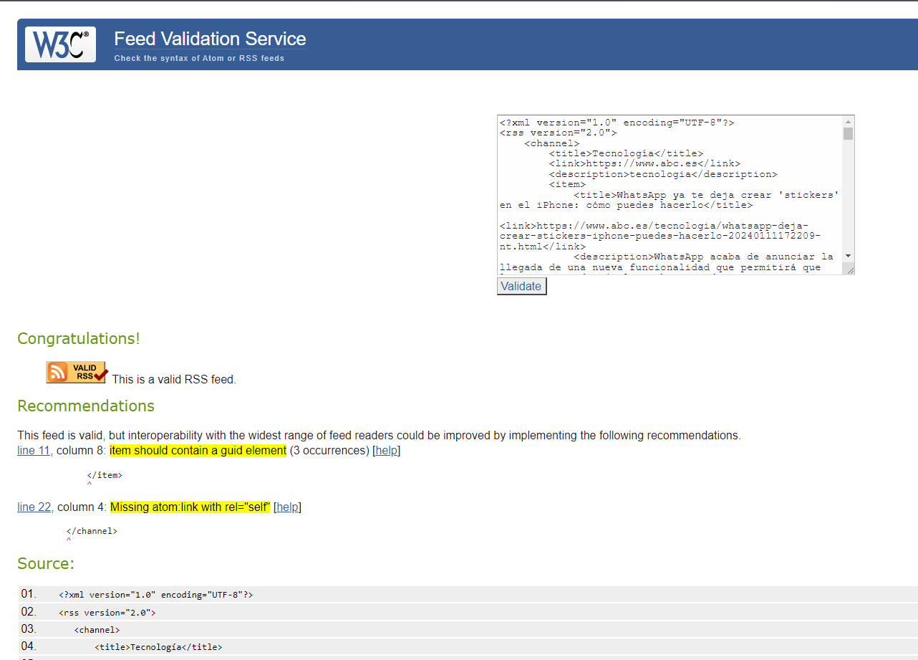
Task: Click the textarea resize handle corner
Action: [x=849, y=269]
